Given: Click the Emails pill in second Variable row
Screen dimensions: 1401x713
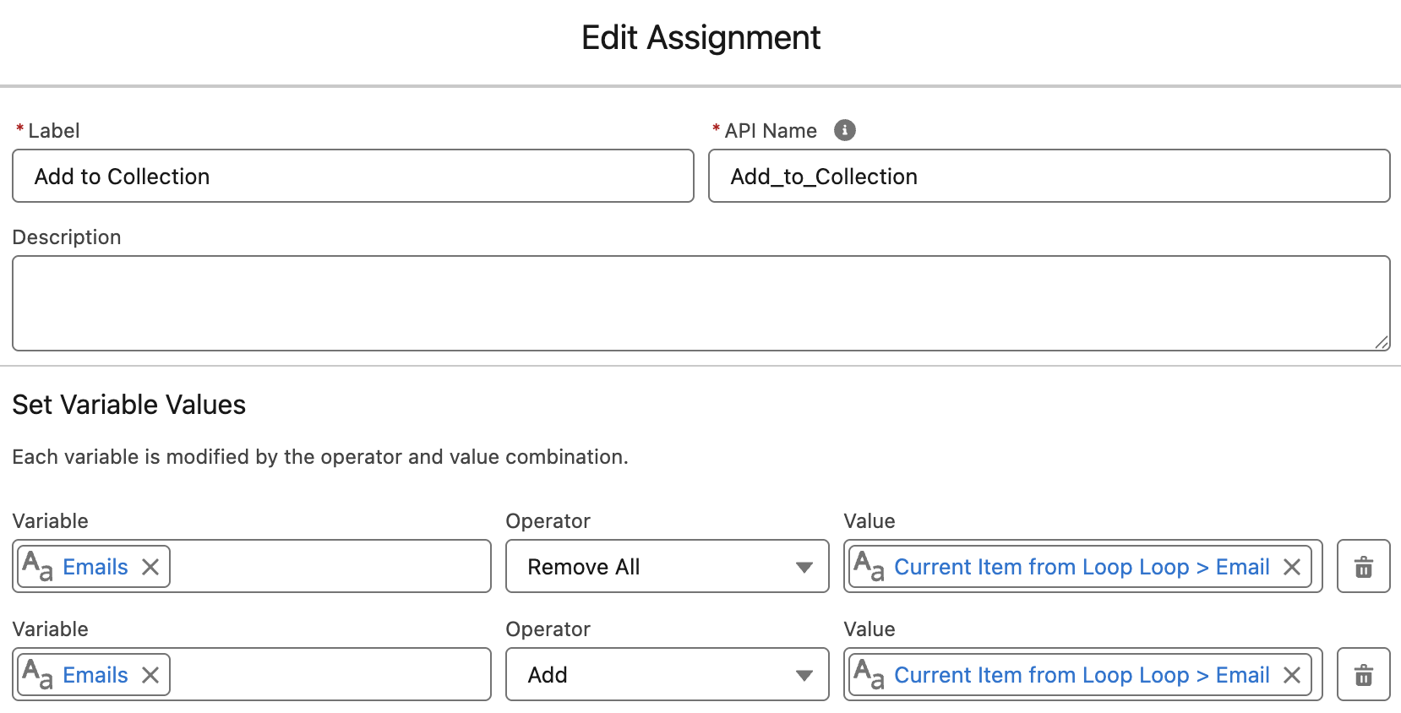Looking at the screenshot, I should (x=95, y=675).
